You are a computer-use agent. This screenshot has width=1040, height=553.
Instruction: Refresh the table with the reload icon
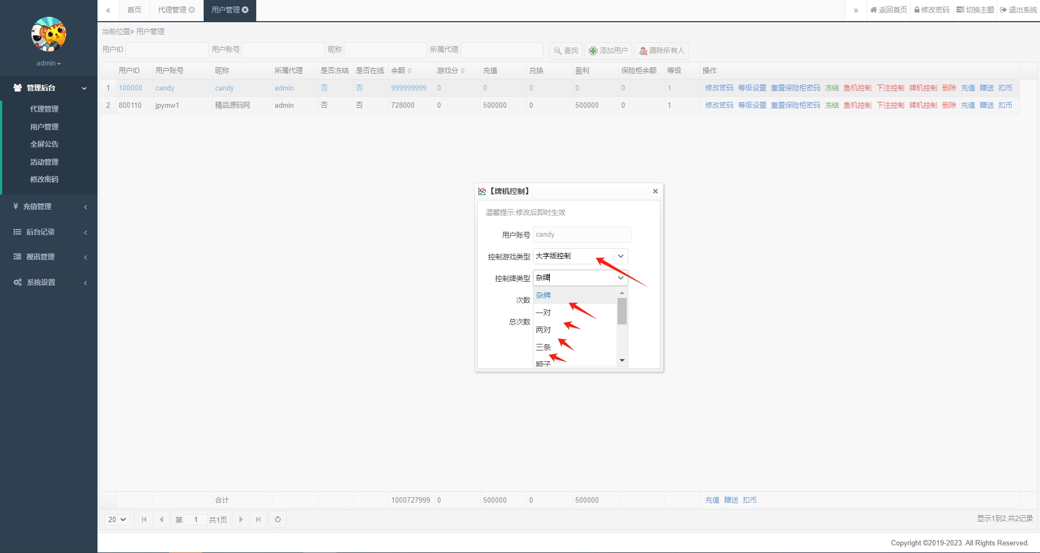point(278,519)
